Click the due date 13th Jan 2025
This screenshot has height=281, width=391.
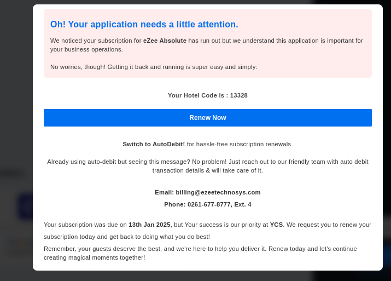coord(149,225)
